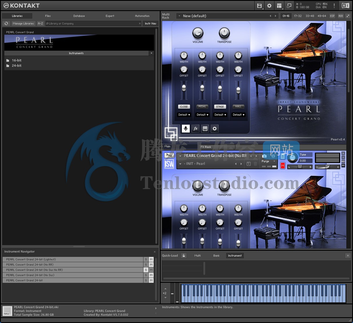Click the Manage Libraries button

pyautogui.click(x=23, y=24)
